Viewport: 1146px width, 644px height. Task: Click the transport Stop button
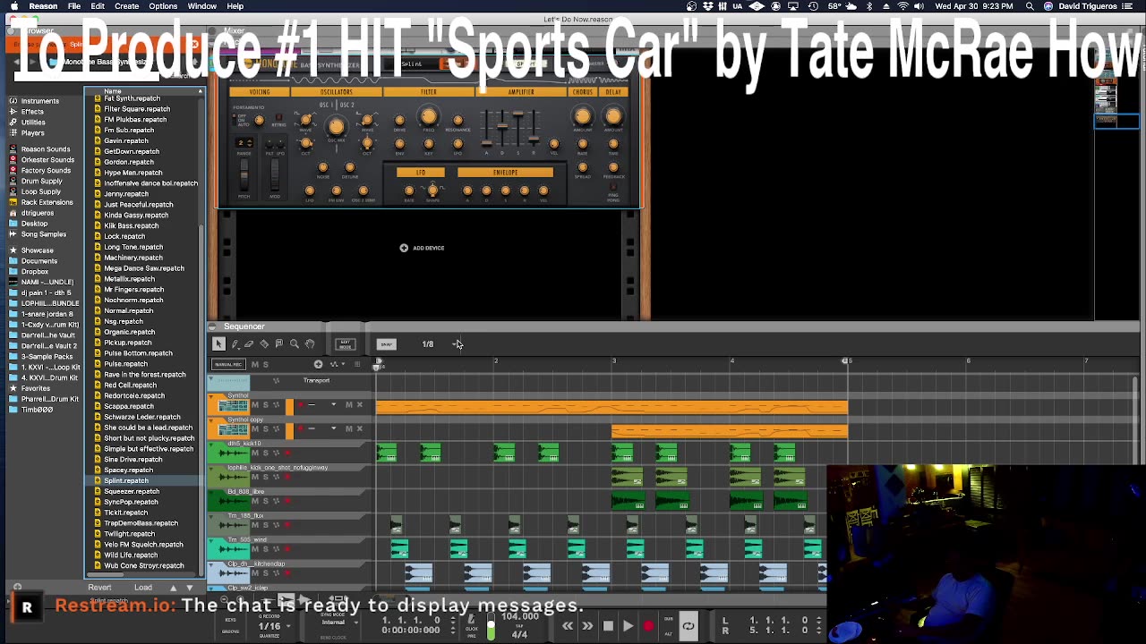608,626
